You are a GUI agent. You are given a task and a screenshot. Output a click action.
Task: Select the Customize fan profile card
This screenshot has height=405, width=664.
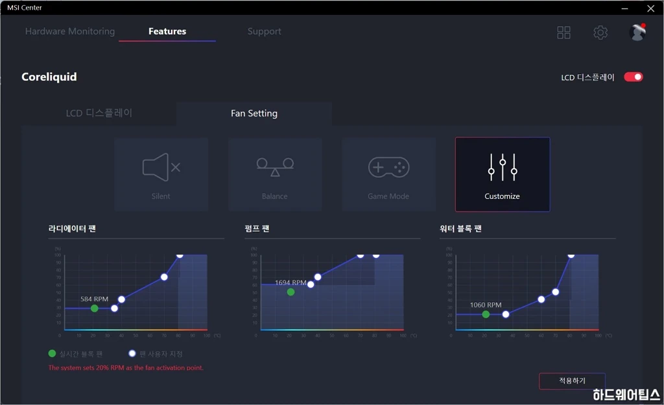[503, 174]
